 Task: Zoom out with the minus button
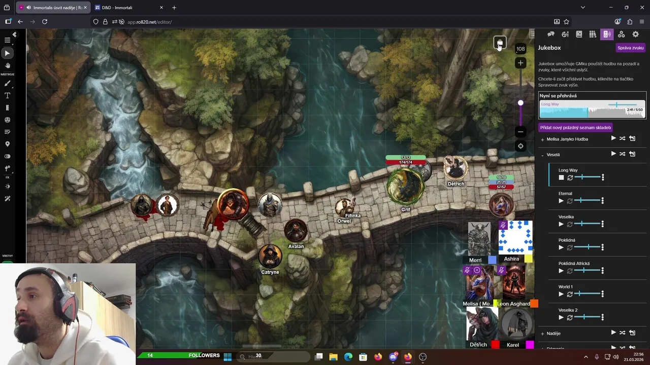[521, 132]
